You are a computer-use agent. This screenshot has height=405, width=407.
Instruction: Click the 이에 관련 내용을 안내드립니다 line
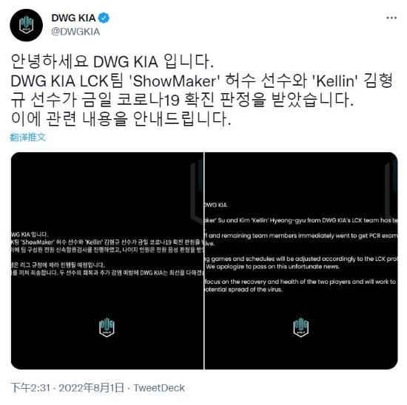121,119
